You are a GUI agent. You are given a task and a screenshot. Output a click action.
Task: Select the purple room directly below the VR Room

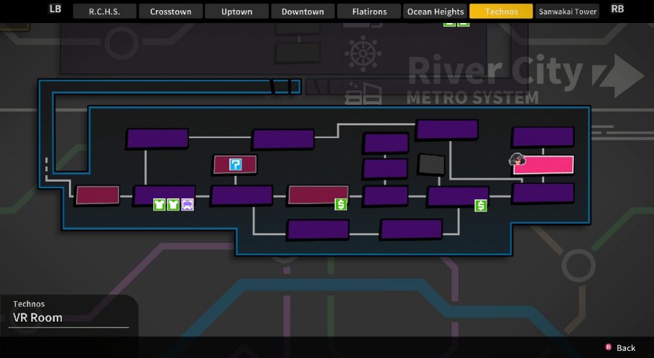click(x=544, y=193)
